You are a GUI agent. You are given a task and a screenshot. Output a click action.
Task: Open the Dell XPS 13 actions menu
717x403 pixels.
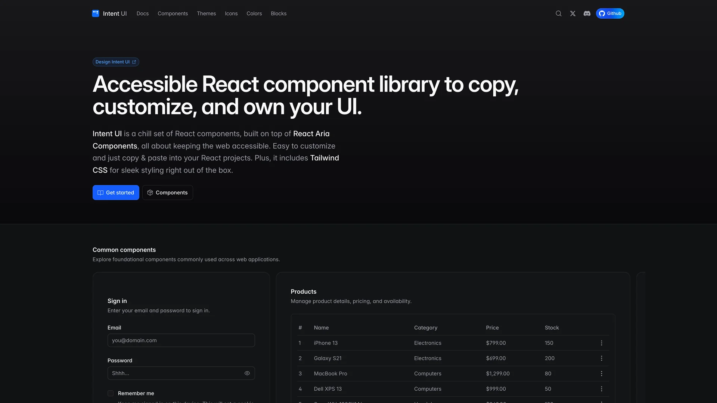tap(601, 388)
